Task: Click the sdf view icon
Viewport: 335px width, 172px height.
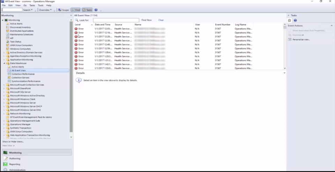Action: [8, 38]
